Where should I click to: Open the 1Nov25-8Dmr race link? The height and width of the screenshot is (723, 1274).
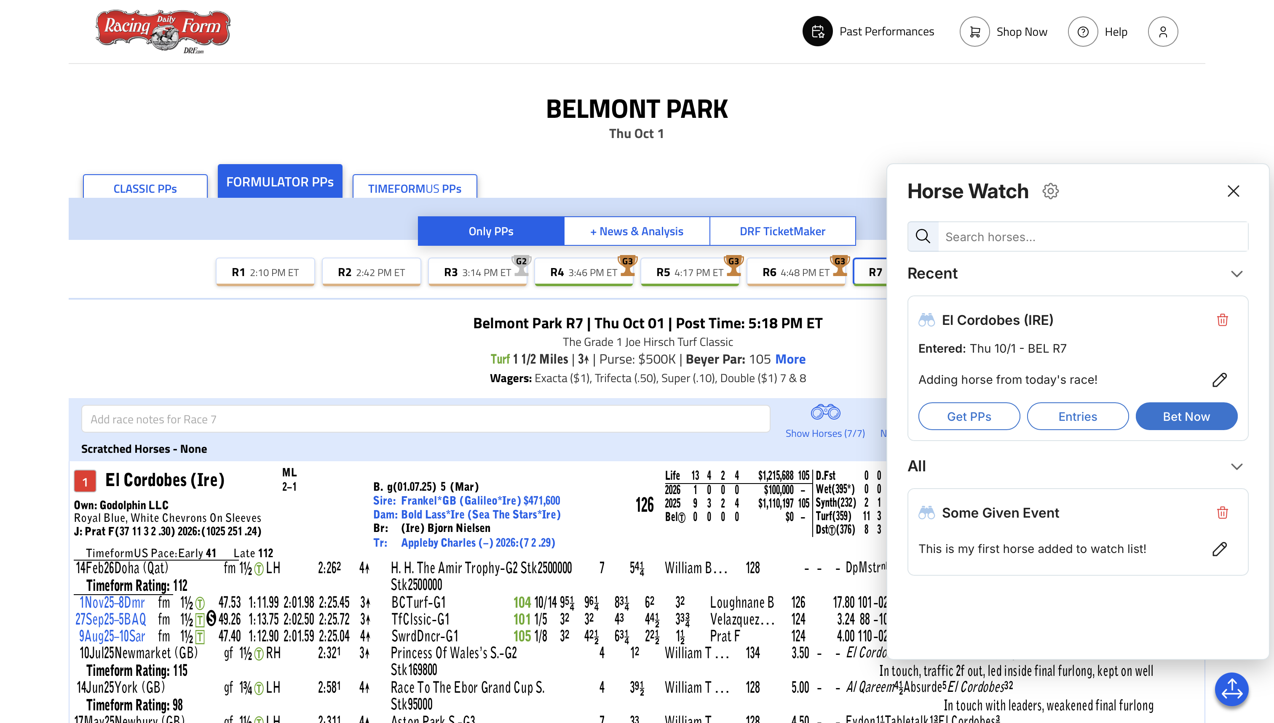pyautogui.click(x=112, y=602)
